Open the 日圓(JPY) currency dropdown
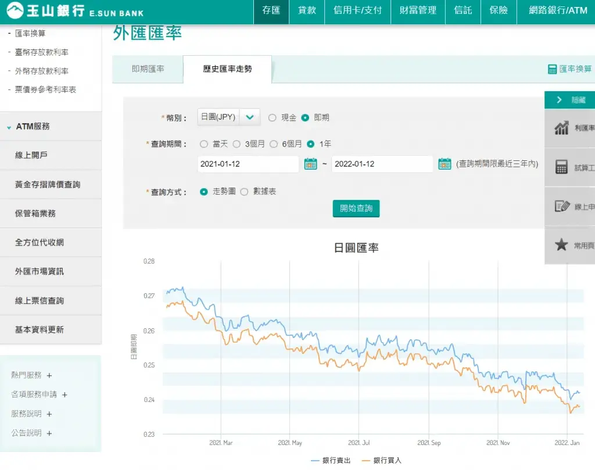This screenshot has width=595, height=470. click(x=228, y=117)
